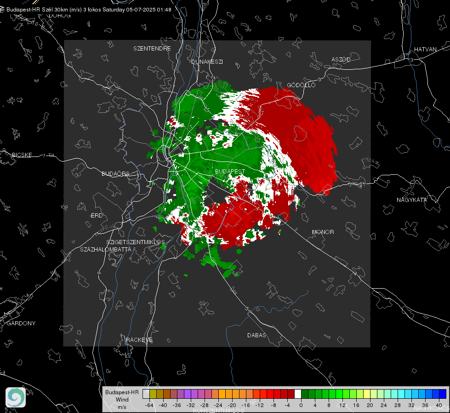Viewport: 450px width, 413px height.
Task: Click the SZÁZHALOMBATTA town label
Action: coord(106,249)
